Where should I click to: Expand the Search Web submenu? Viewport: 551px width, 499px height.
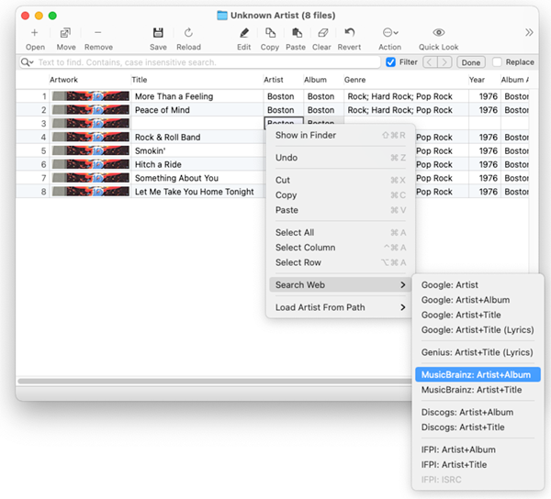pyautogui.click(x=340, y=285)
